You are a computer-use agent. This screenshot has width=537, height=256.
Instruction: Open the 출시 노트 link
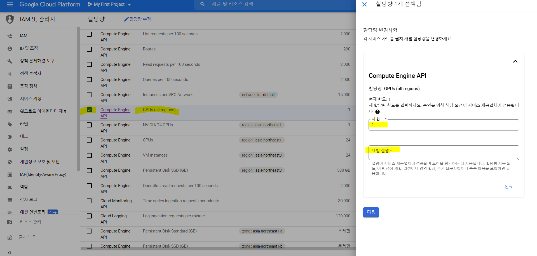[27, 237]
